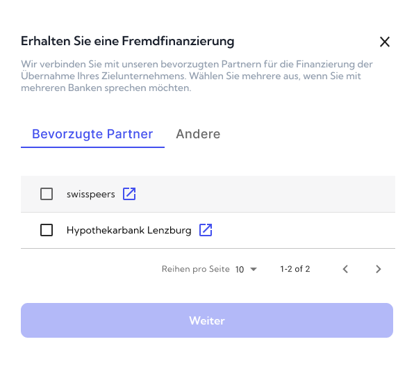Image resolution: width=414 pixels, height=369 pixels.
Task: Tick the Hypothekarbank Lenzburg checkbox
Action: [47, 230]
